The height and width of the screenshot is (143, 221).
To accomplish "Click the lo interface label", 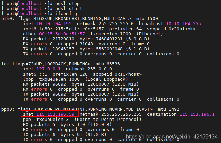I will click(x=4, y=64).
